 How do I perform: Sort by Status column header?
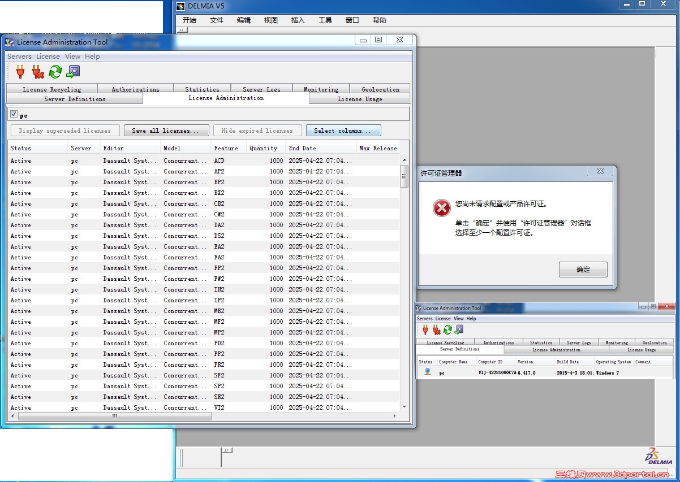coord(38,148)
